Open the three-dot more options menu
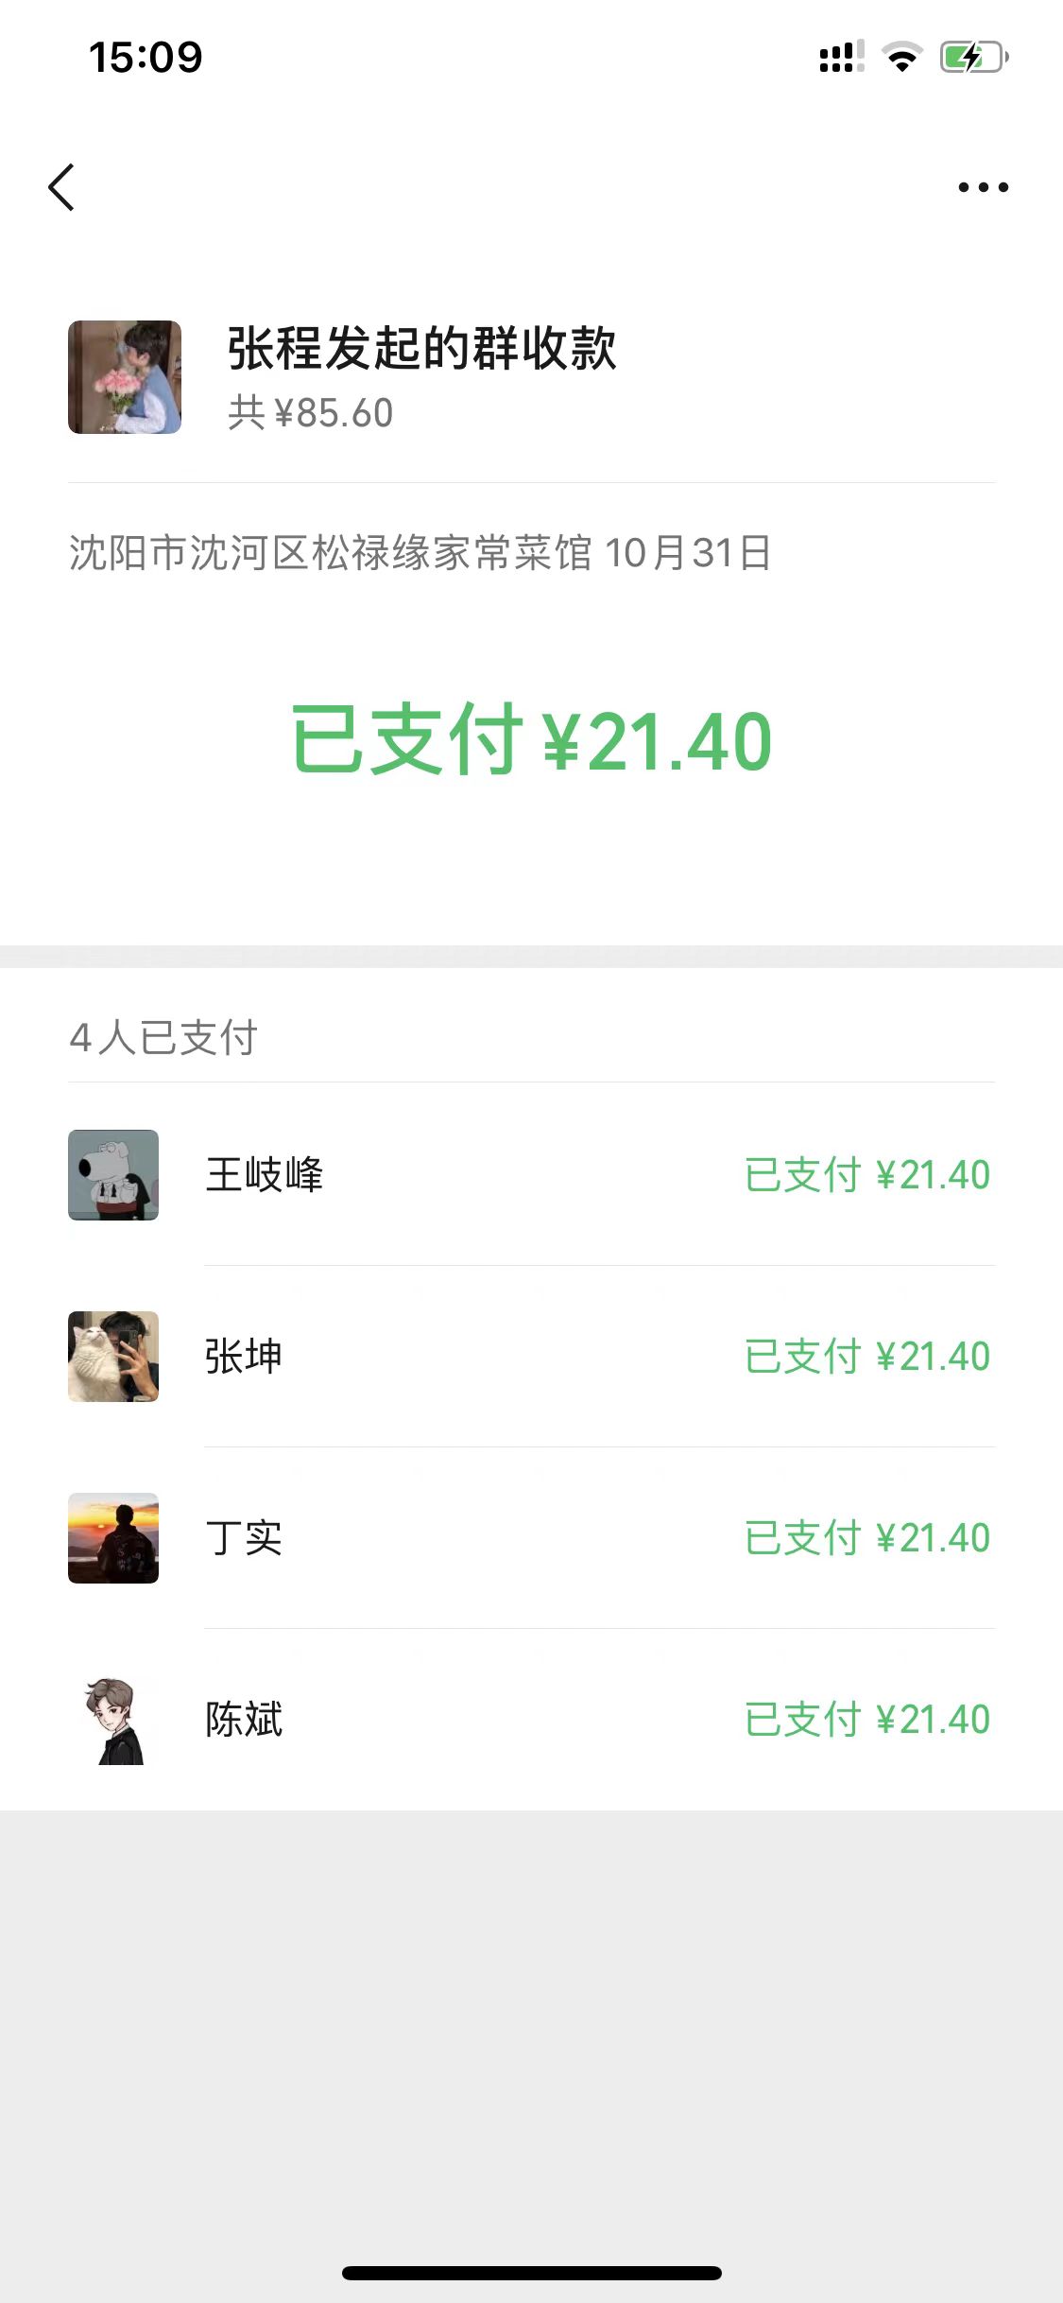This screenshot has width=1063, height=2303. 983,187
